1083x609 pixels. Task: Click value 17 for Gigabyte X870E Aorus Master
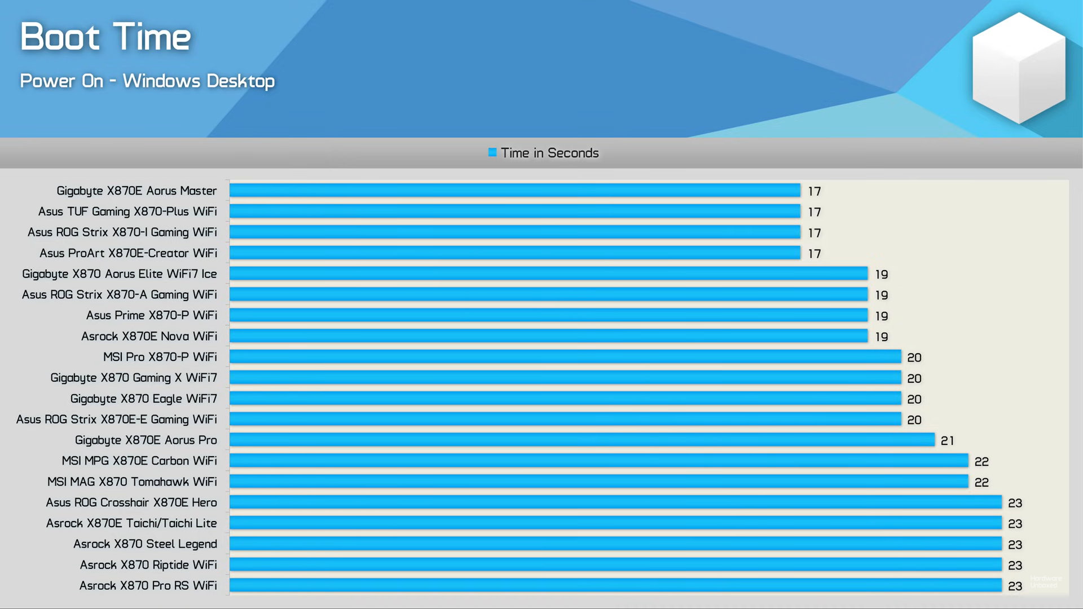(x=814, y=192)
